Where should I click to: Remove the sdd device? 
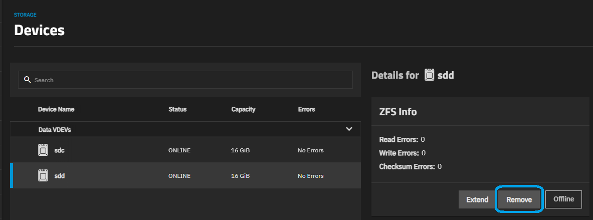[519, 199]
